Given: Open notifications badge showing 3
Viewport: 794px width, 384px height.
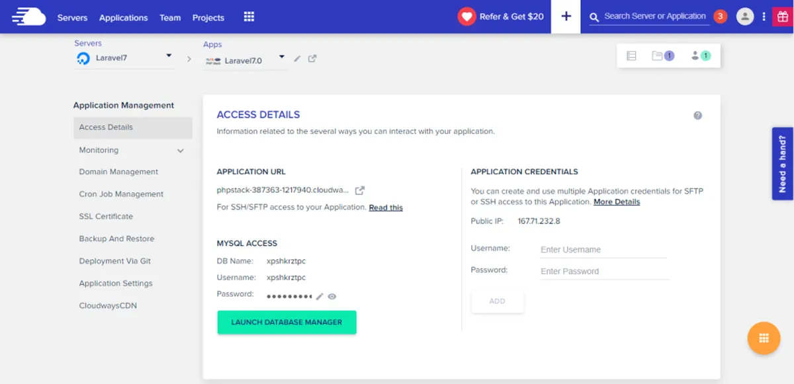Looking at the screenshot, I should [721, 17].
